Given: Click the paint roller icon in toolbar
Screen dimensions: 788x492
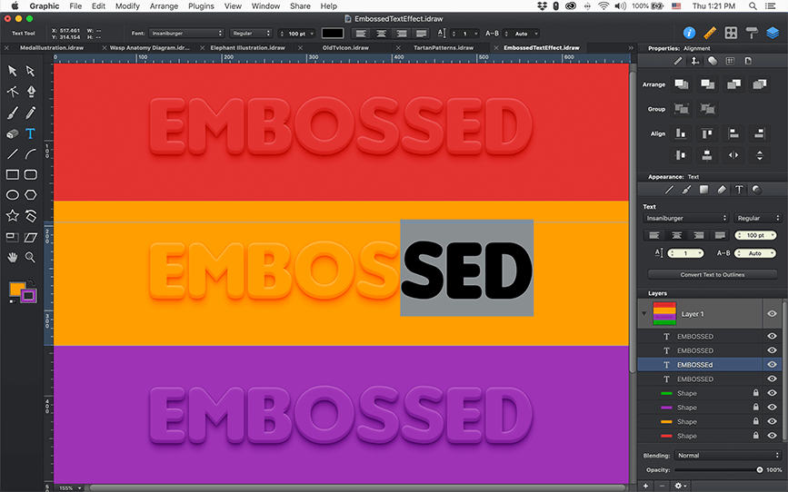Looking at the screenshot, I should 752,34.
